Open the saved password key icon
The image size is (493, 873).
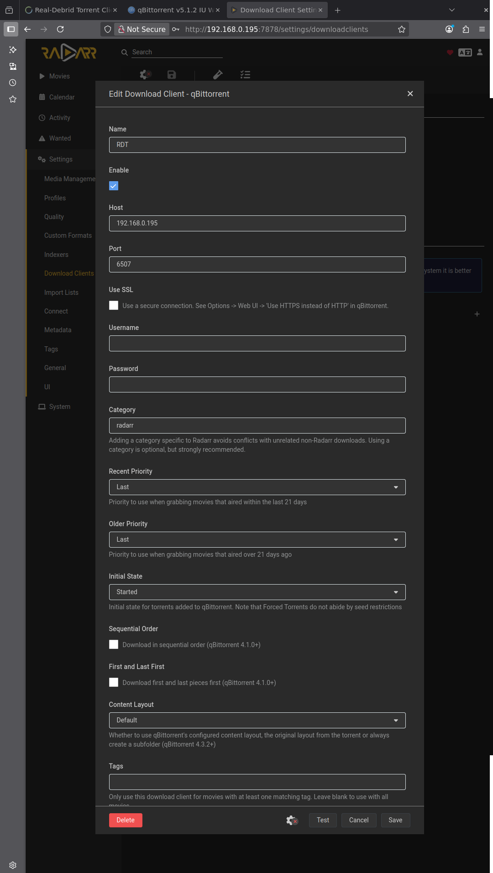pyautogui.click(x=176, y=29)
